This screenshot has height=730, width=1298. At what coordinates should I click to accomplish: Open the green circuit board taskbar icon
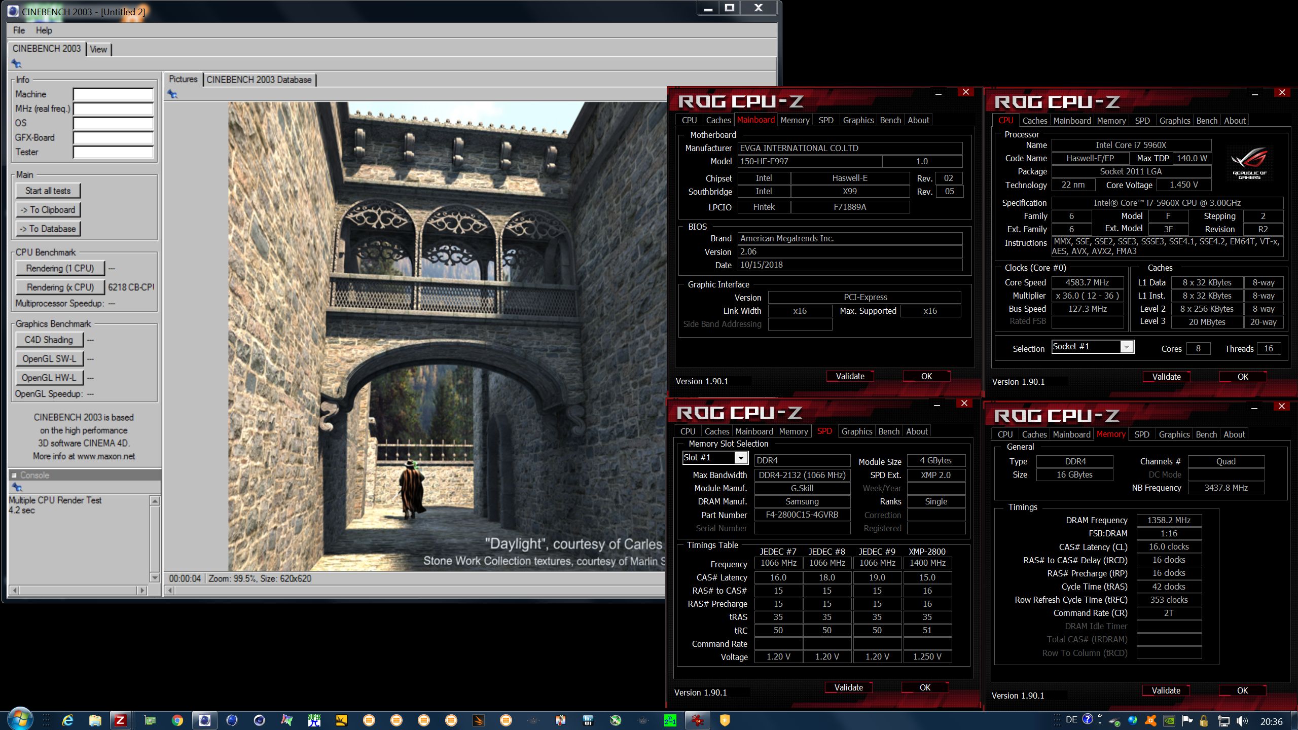(x=150, y=720)
